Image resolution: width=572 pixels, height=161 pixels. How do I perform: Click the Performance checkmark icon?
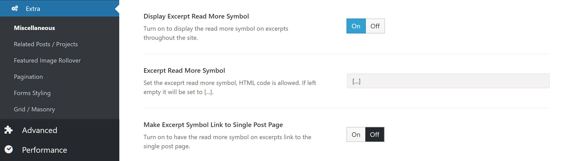point(9,149)
